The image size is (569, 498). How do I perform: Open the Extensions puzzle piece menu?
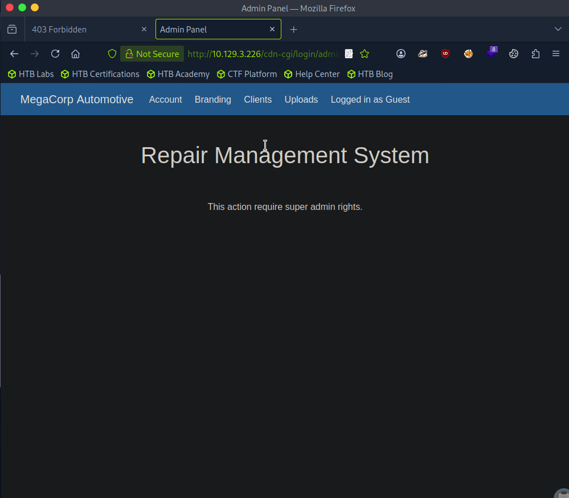[x=535, y=54]
